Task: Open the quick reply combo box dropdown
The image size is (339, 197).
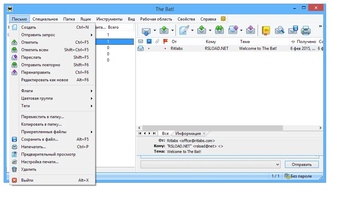Action: coord(278,165)
